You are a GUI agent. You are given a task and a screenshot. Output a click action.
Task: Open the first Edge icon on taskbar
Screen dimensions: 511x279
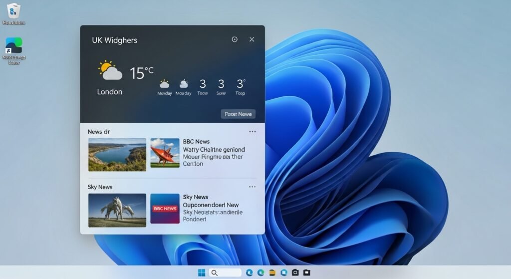tap(250, 273)
